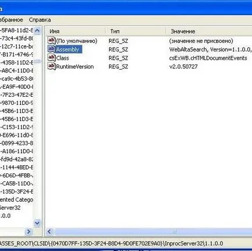The width and height of the screenshot is (252, 251).
Task: Select tree key containing -EA9F-40D0
Action: pyautogui.click(x=16, y=87)
